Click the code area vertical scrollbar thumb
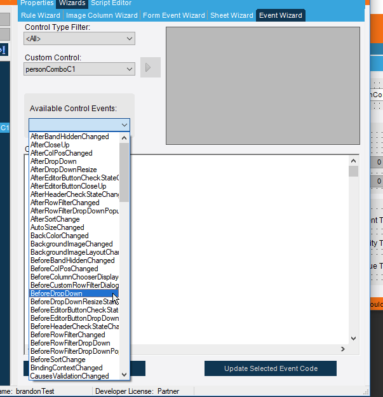This screenshot has height=397, width=383. point(353,171)
